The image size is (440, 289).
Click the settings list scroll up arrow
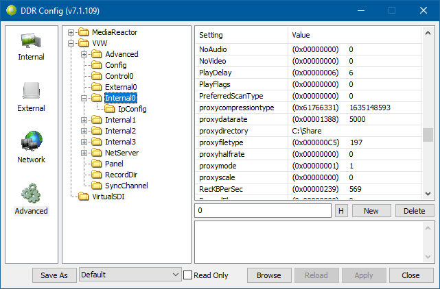point(428,33)
